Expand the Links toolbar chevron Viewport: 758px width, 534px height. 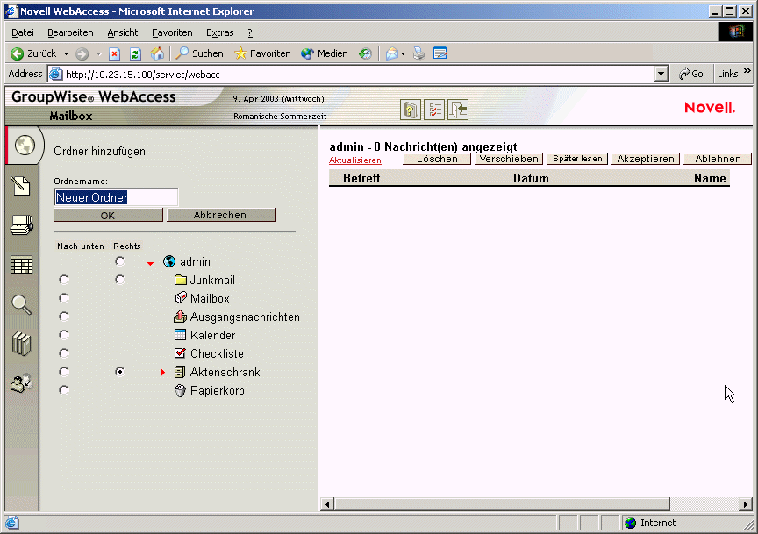click(747, 71)
